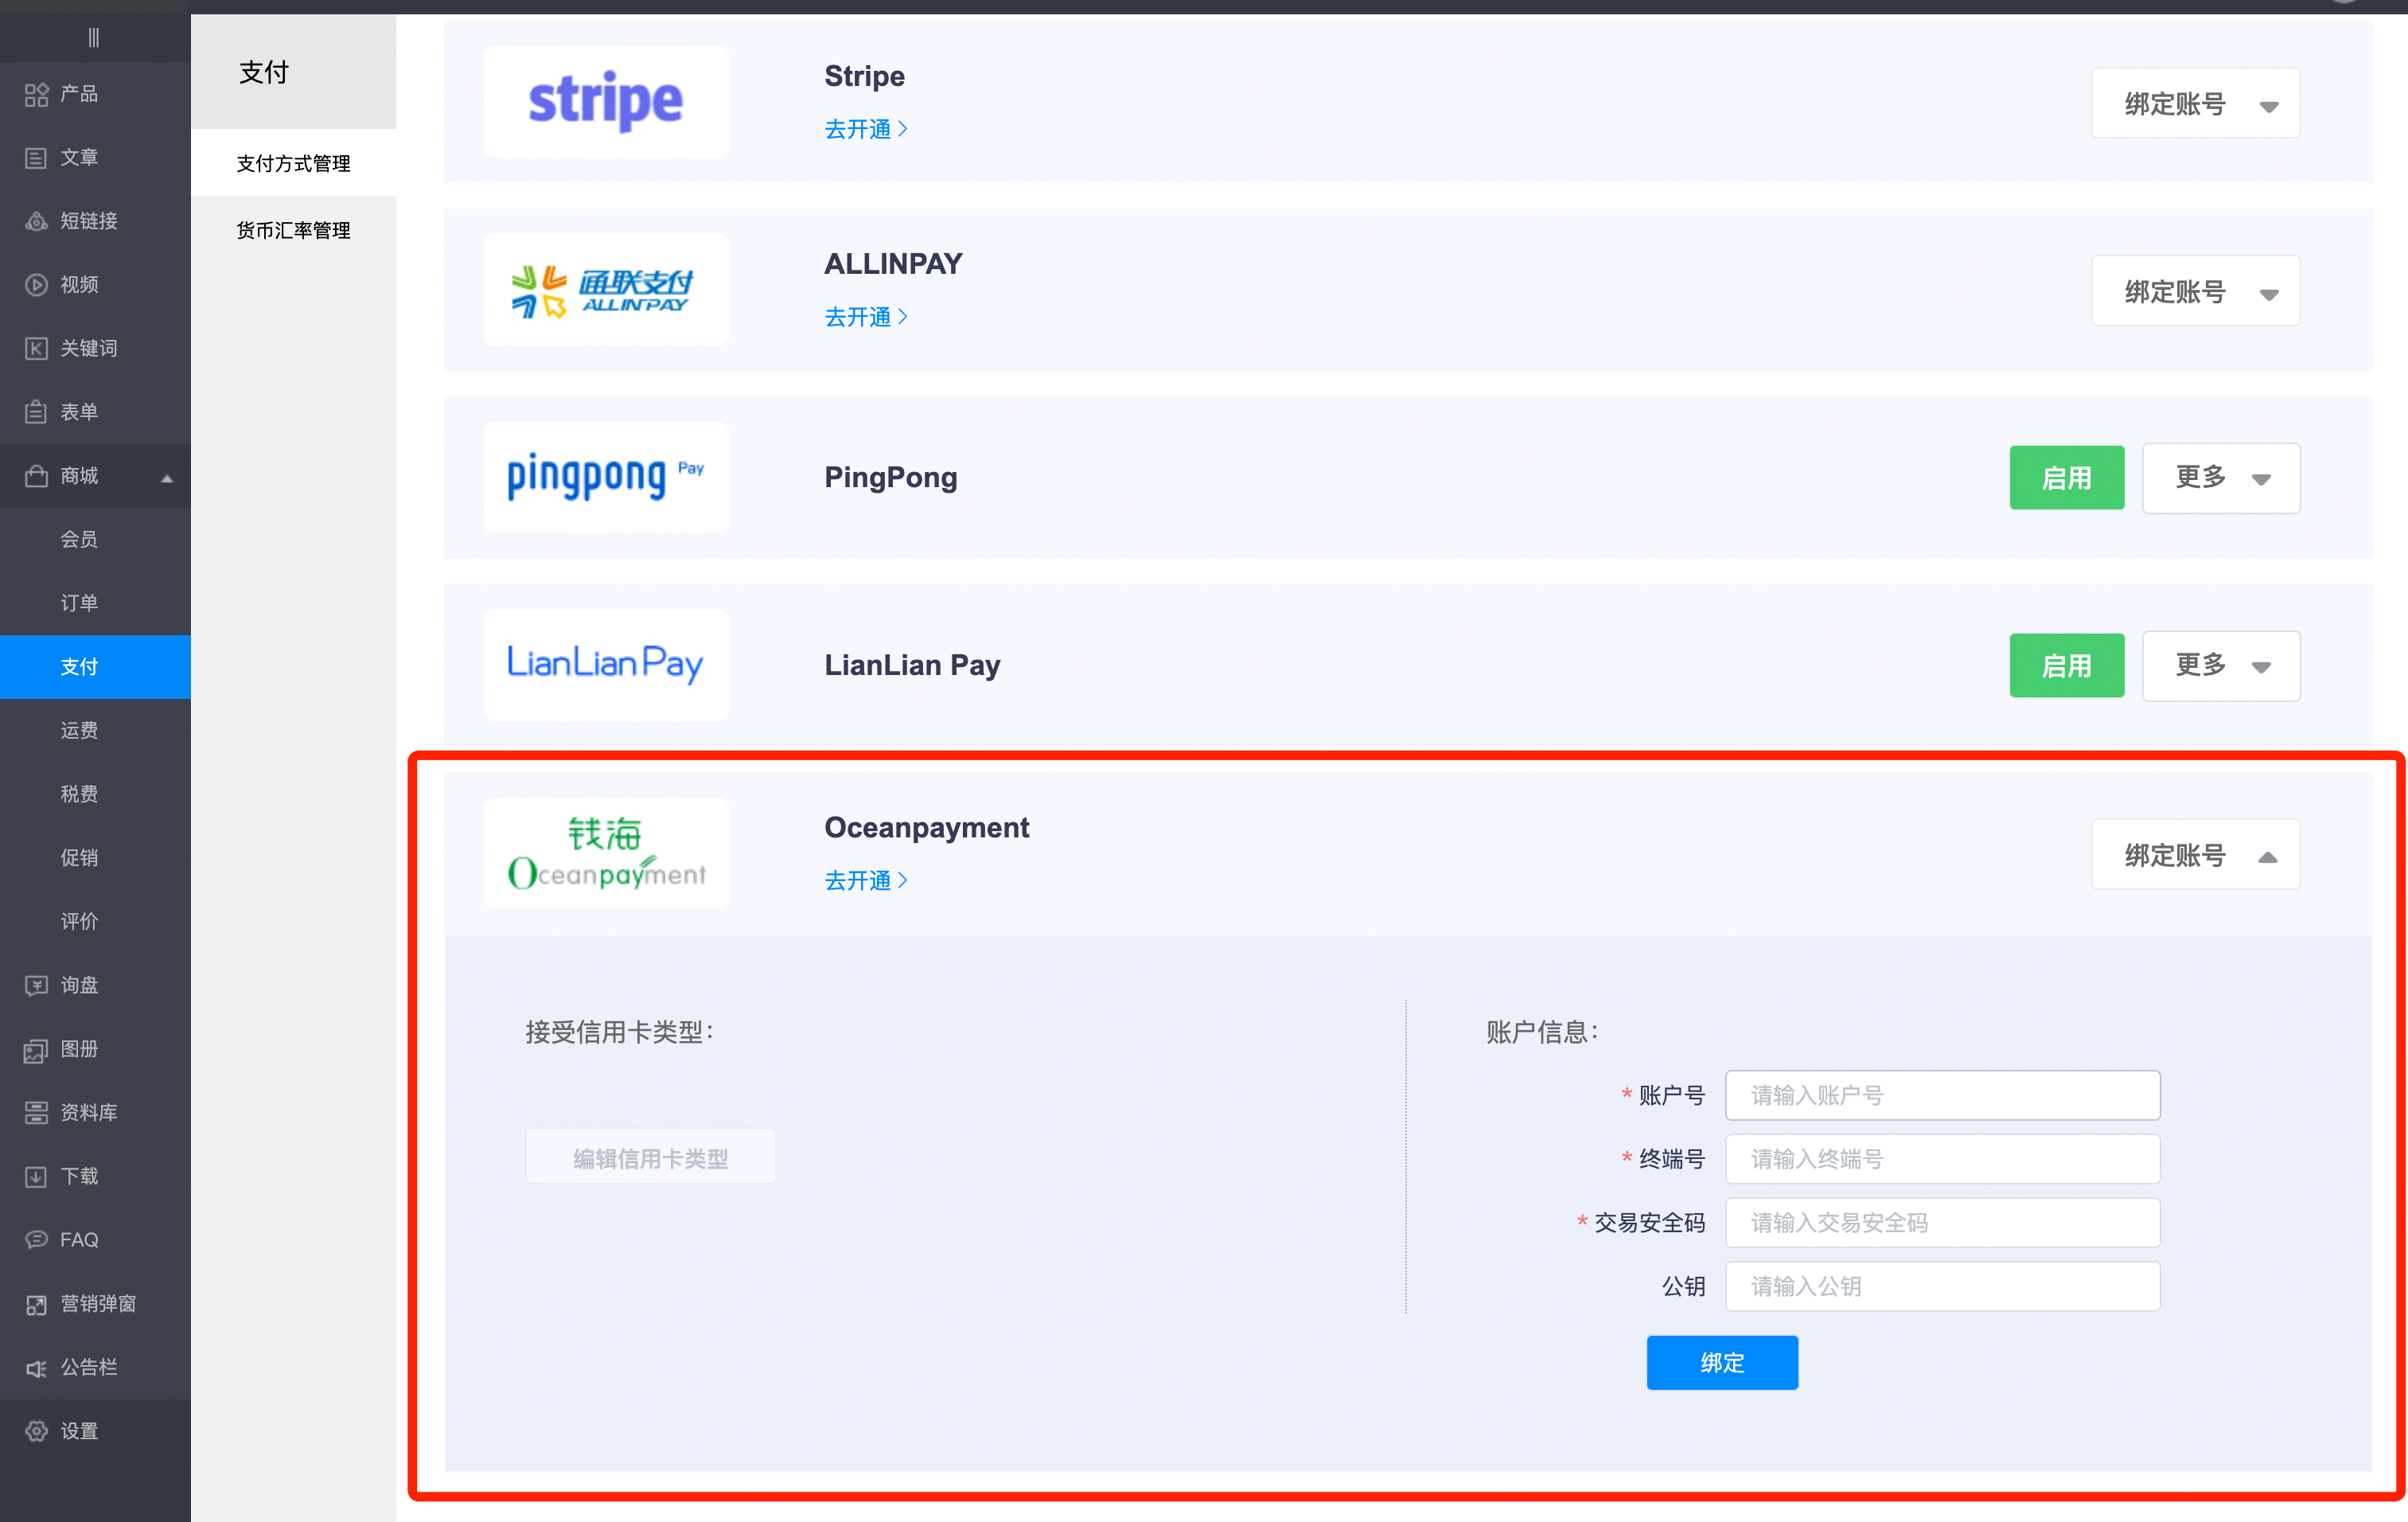Image resolution: width=2408 pixels, height=1522 pixels.
Task: Open the FAQ chat bubble icon
Action: (36, 1240)
